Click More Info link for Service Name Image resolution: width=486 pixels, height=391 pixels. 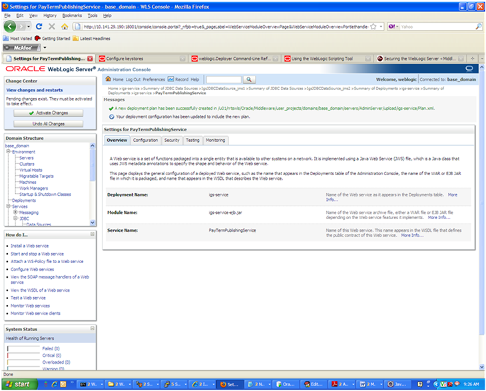coord(412,235)
